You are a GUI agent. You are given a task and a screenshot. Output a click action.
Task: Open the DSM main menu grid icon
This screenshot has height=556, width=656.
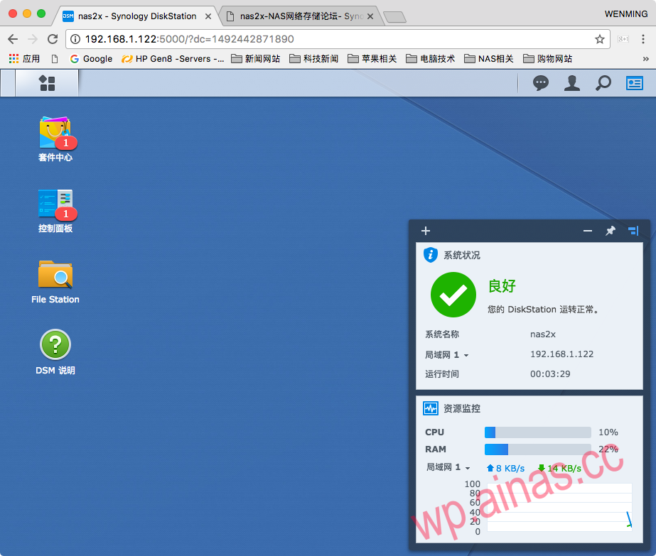47,83
